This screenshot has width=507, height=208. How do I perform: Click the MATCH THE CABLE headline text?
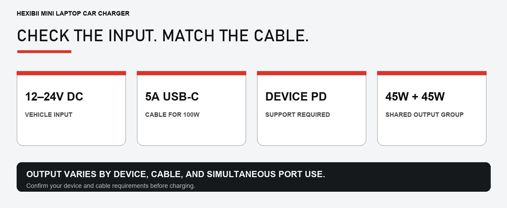(x=235, y=36)
